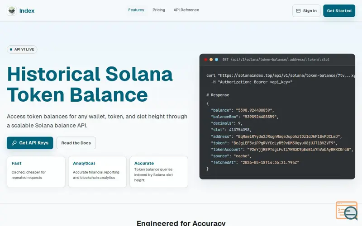The height and width of the screenshot is (226, 362).
Task: Click the "Accurate financial reporting" description text
Action: coord(96,175)
